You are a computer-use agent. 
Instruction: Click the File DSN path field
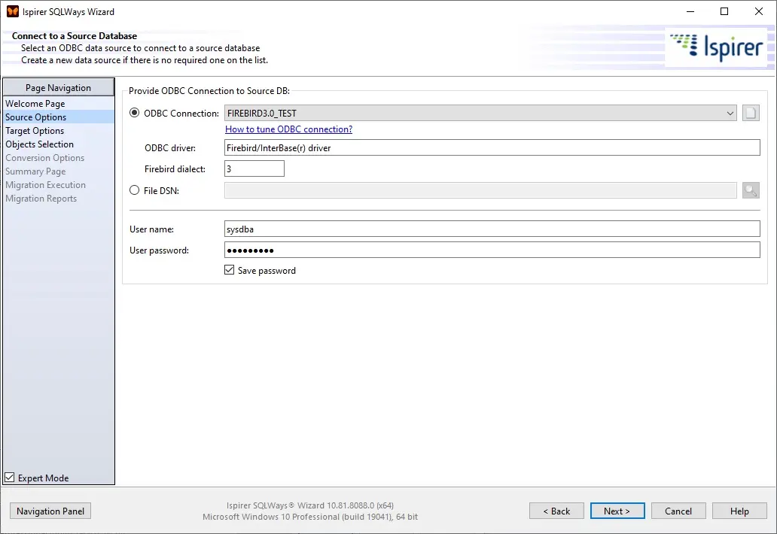pos(480,190)
